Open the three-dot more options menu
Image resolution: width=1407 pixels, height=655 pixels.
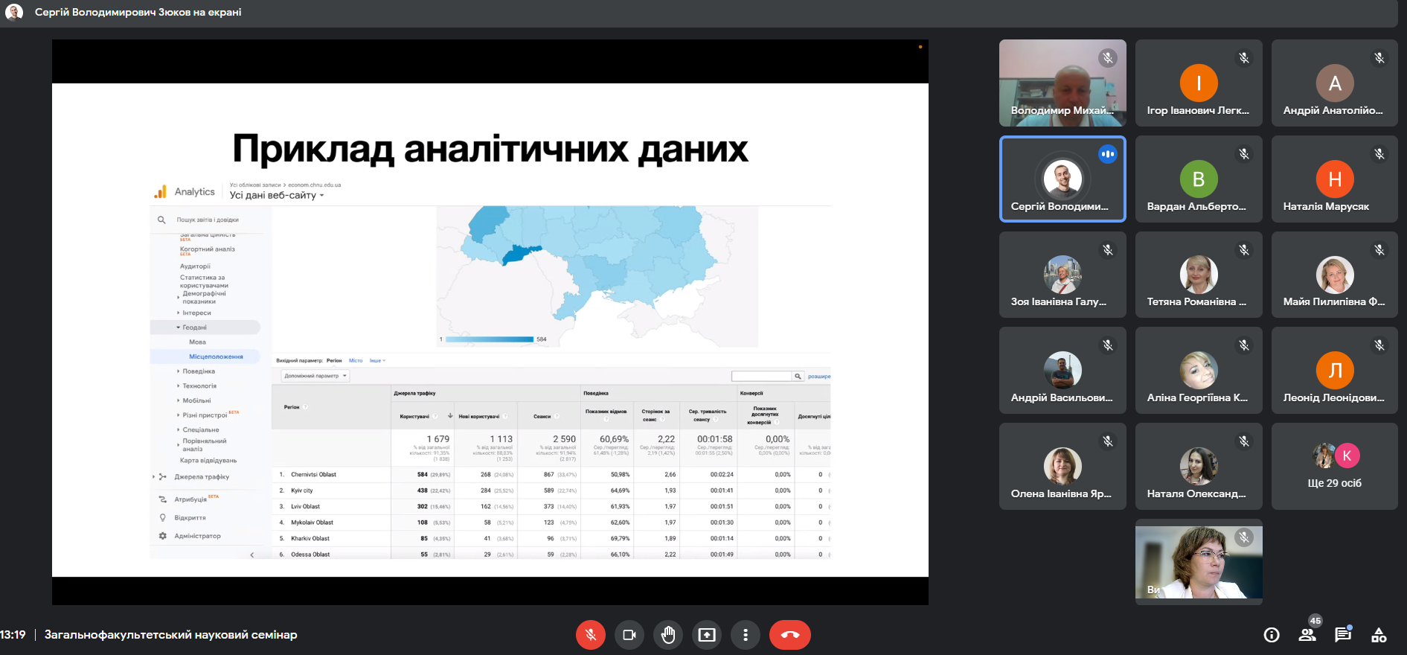click(x=745, y=635)
